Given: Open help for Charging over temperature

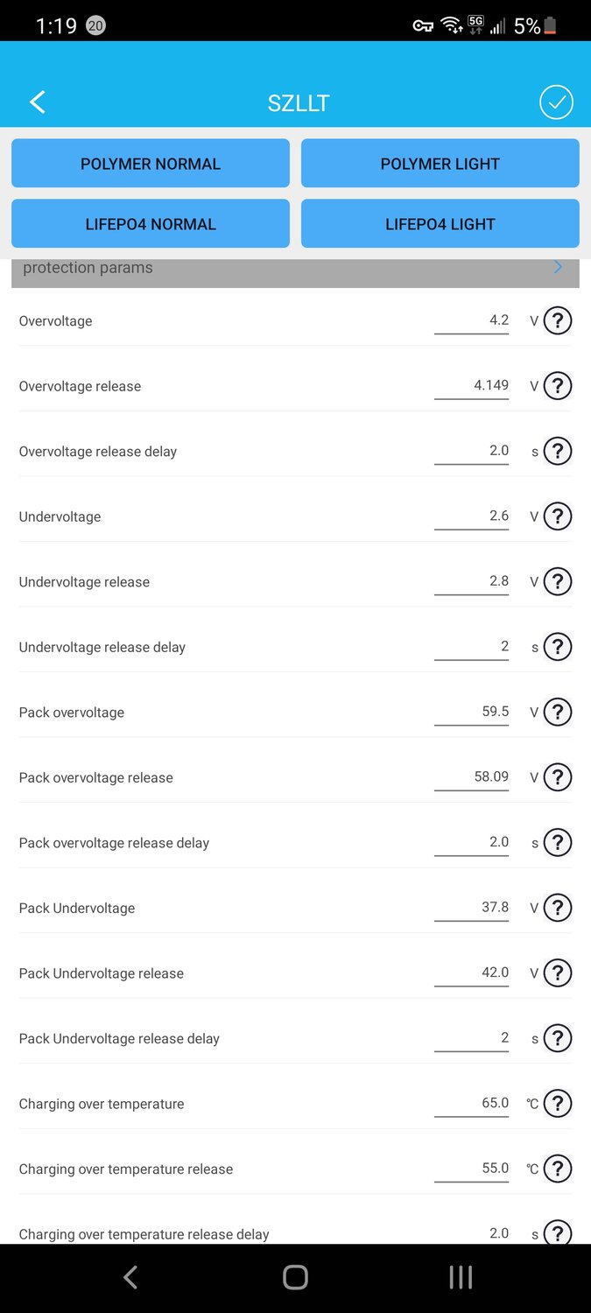Looking at the screenshot, I should pyautogui.click(x=558, y=1104).
